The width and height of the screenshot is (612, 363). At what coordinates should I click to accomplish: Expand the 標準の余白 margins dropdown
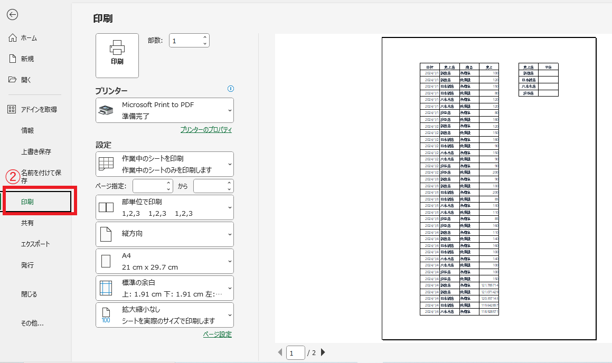click(164, 288)
